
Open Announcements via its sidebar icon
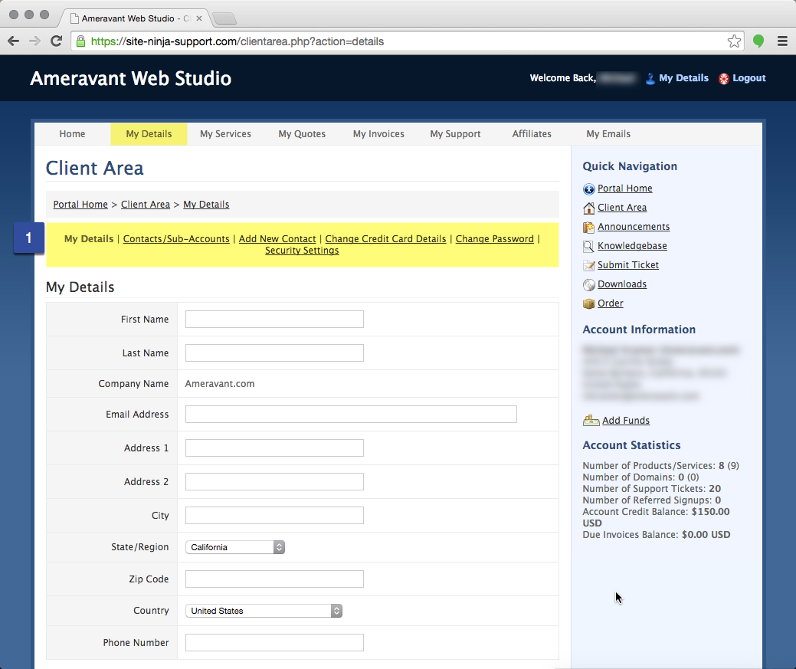(589, 227)
